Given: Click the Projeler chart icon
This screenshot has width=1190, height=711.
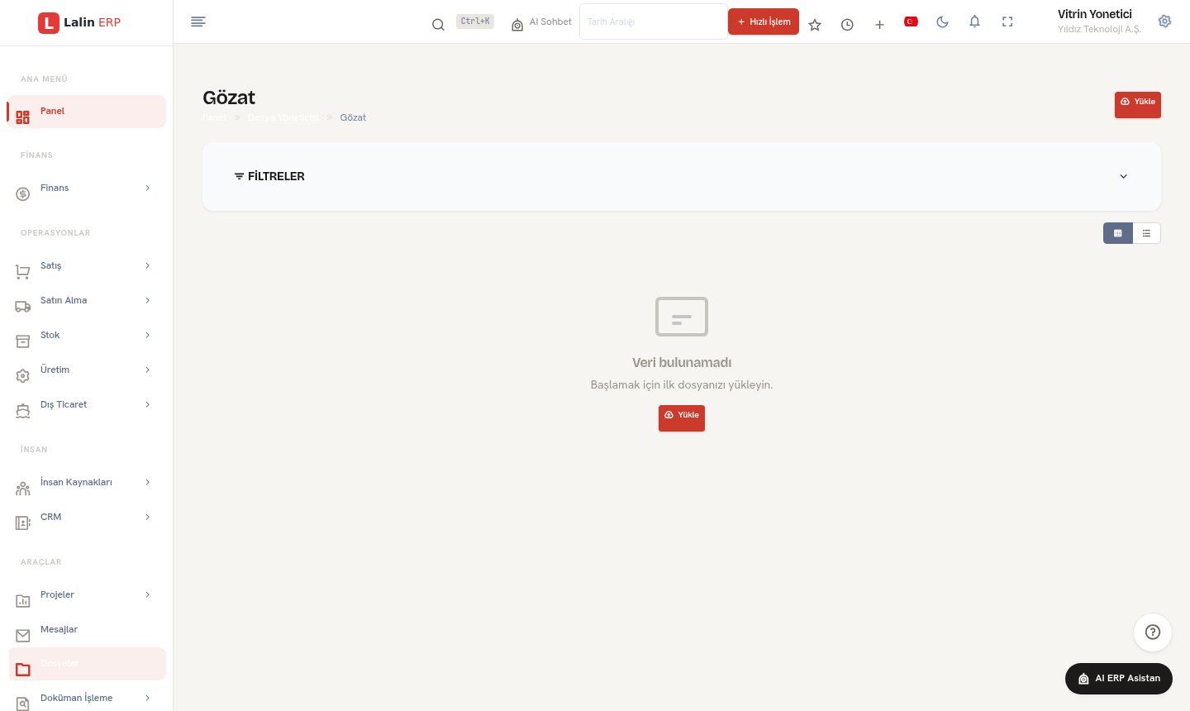Looking at the screenshot, I should pos(23,601).
